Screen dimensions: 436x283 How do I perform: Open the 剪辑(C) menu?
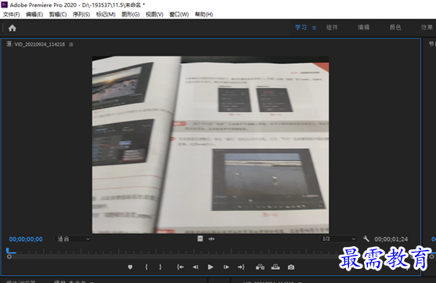[x=58, y=14]
